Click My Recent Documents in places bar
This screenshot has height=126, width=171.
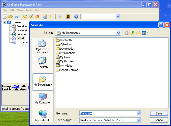pos(43,46)
